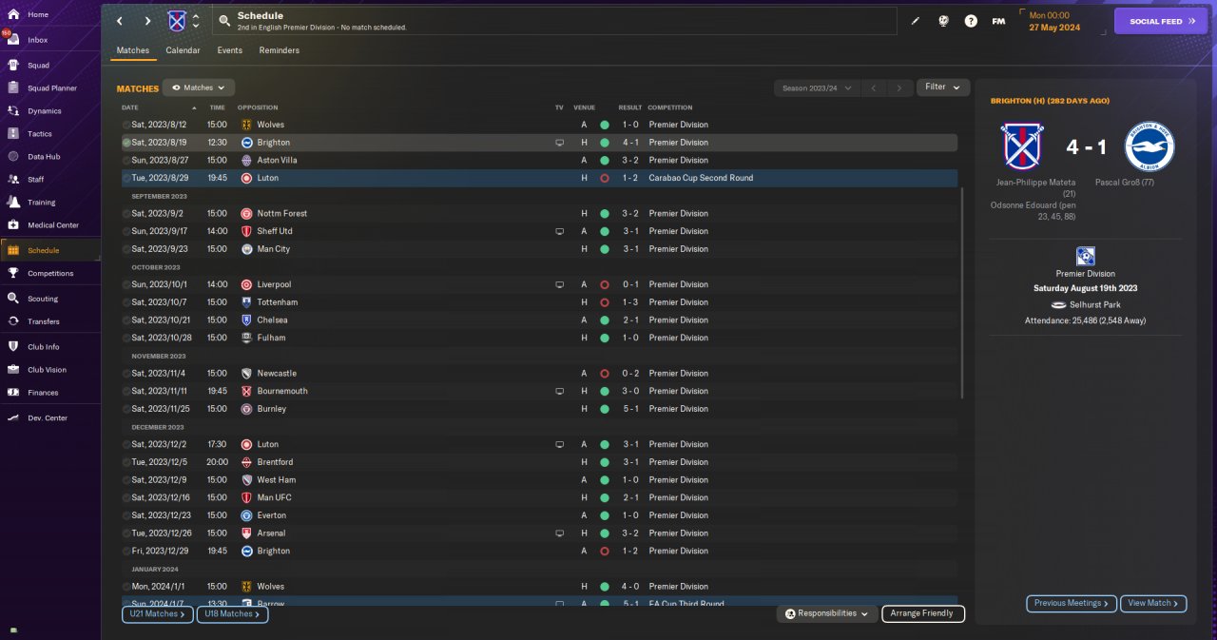1217x640 pixels.
Task: Toggle the checked circle for Brighton 2023/8/19
Action: tap(126, 143)
